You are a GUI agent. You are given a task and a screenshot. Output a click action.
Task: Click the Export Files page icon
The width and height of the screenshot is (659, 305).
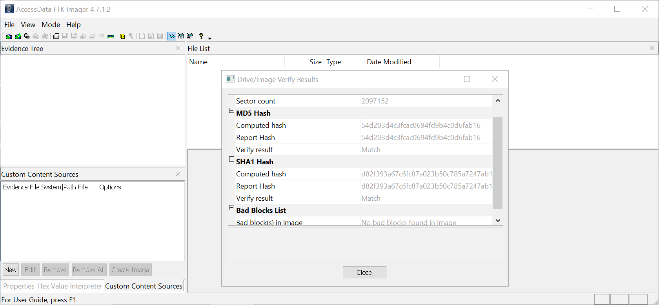[142, 36]
